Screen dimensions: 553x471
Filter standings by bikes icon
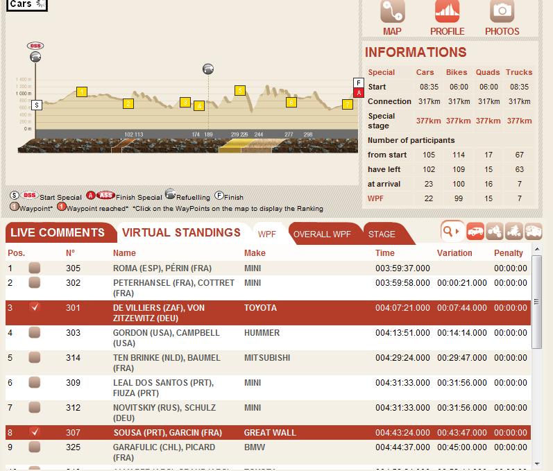tap(495, 232)
